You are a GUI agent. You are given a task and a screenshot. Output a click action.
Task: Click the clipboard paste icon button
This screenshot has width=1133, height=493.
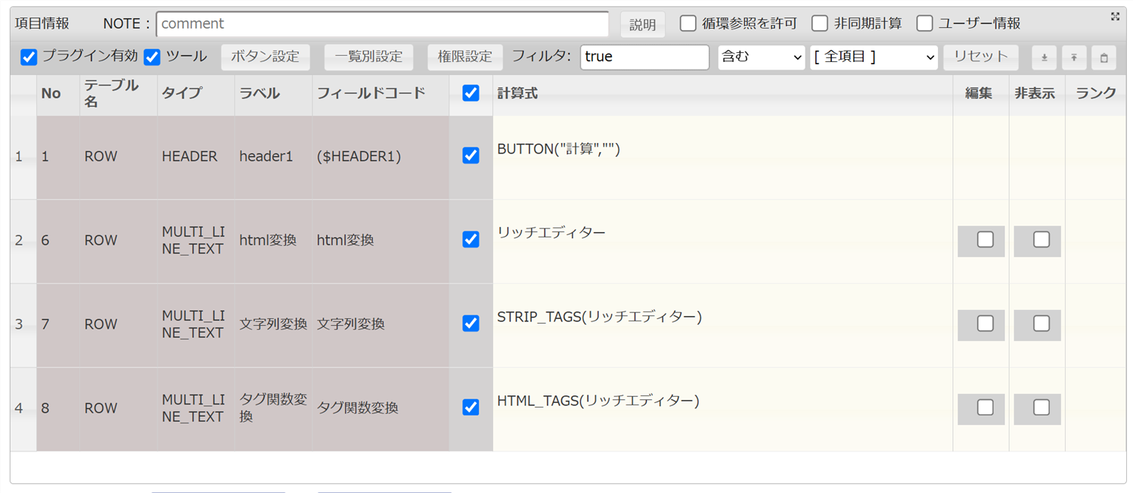(x=1104, y=57)
